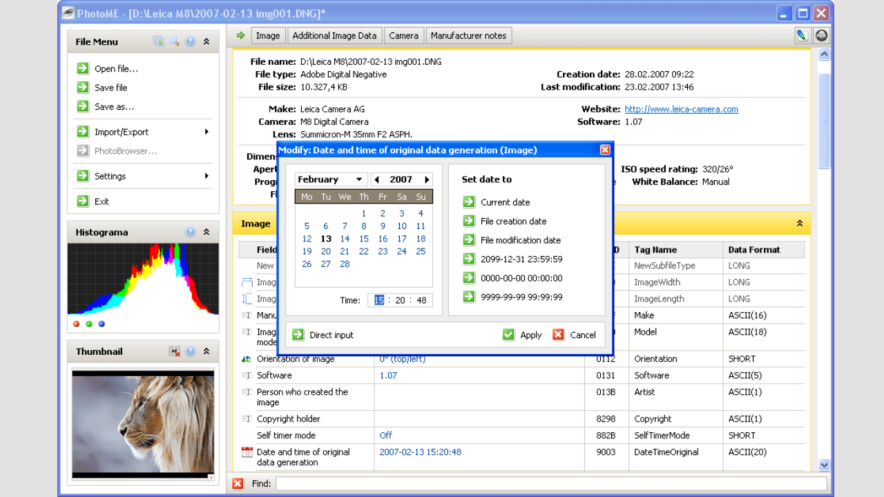The image size is (884, 497).
Task: Open the leica-camera.com website link
Action: point(681,109)
